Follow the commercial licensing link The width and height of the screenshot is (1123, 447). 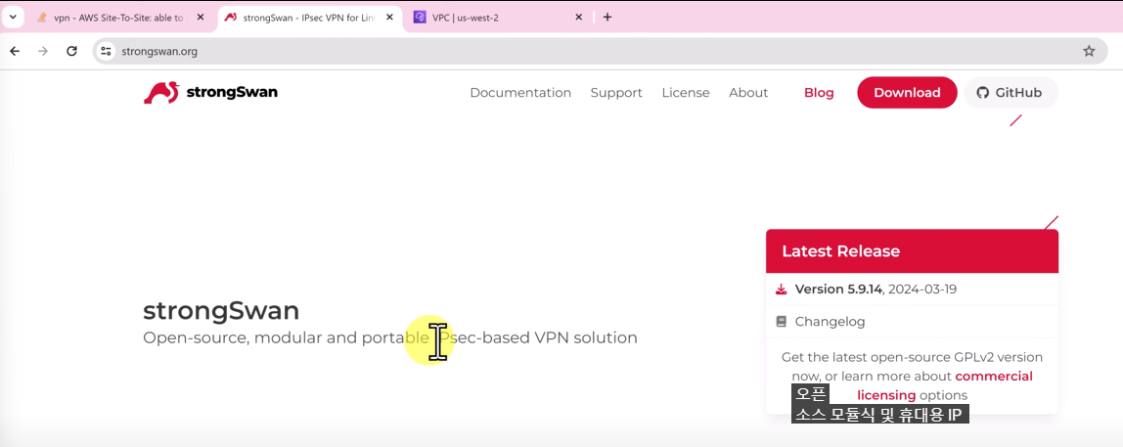pos(945,385)
